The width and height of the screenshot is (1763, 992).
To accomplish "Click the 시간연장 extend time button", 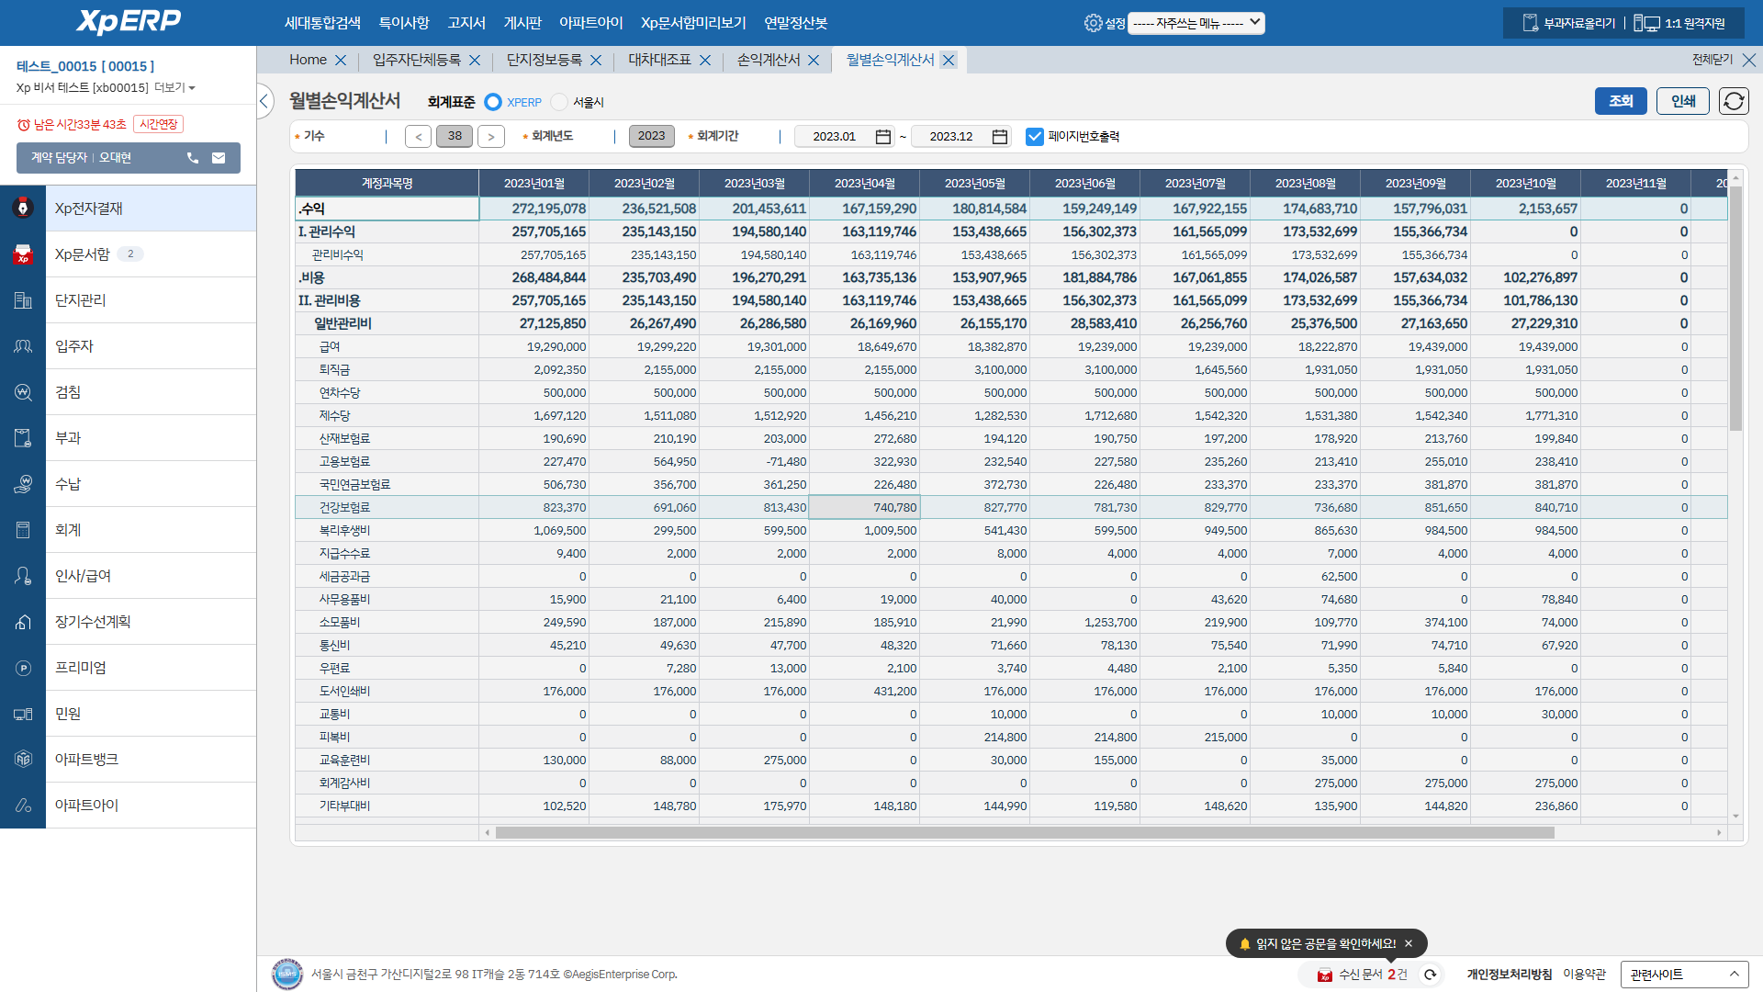I will point(158,124).
